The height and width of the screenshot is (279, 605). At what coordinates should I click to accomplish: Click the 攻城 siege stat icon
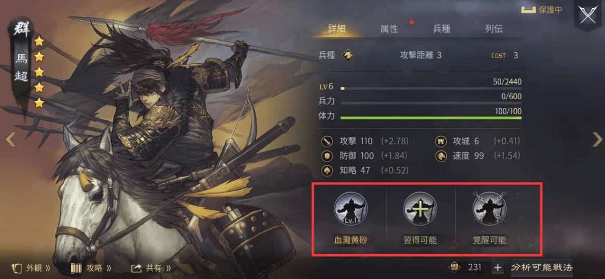(x=441, y=141)
